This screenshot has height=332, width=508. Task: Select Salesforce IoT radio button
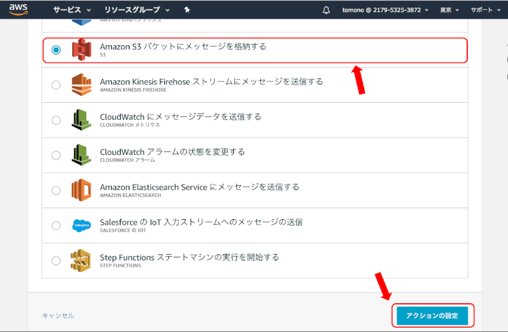point(56,225)
